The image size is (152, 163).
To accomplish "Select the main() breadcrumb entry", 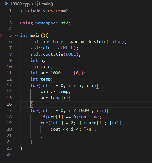I will pyautogui.click(x=47, y=4).
